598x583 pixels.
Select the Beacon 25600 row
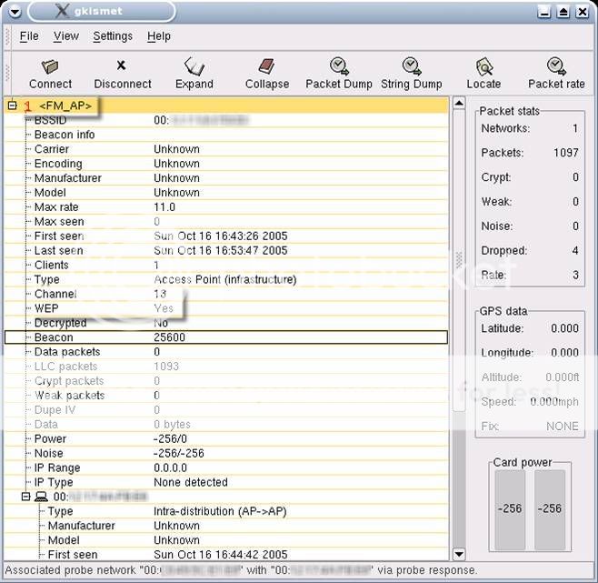coord(226,337)
